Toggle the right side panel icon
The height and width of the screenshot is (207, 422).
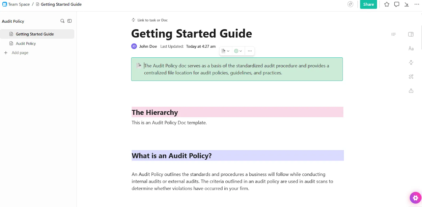point(411,34)
